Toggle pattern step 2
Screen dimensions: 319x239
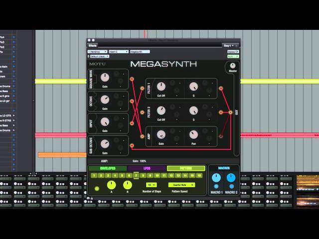(x=101, y=175)
